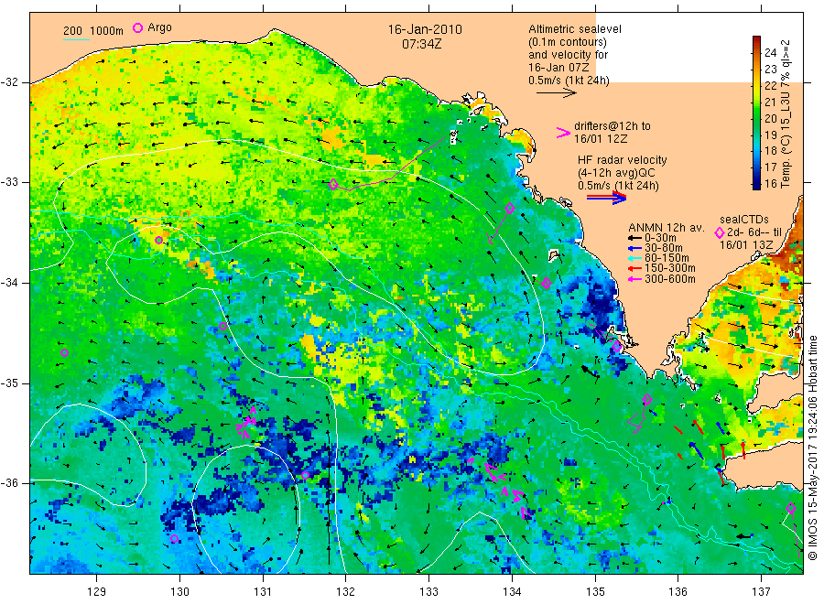This screenshot has height=604, width=824.
Task: Click the '129' longitude axis label
Action: [x=97, y=592]
